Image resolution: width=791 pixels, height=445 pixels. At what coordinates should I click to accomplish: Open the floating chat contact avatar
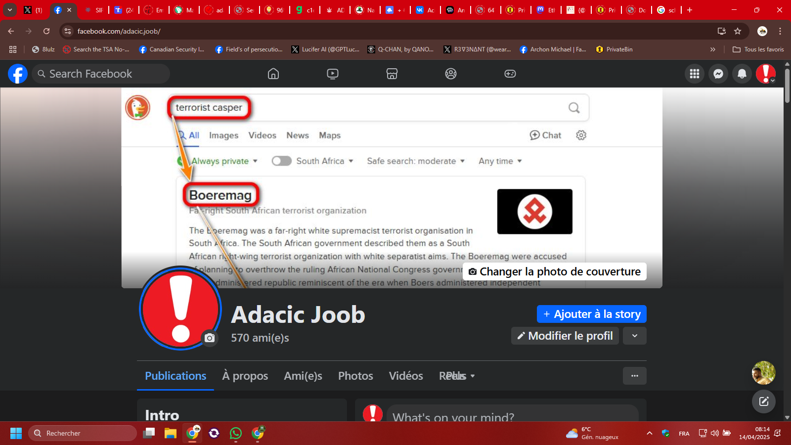[764, 373]
